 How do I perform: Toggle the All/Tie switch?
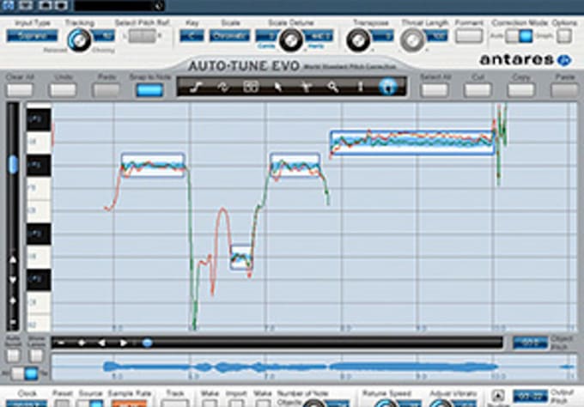click(x=25, y=374)
